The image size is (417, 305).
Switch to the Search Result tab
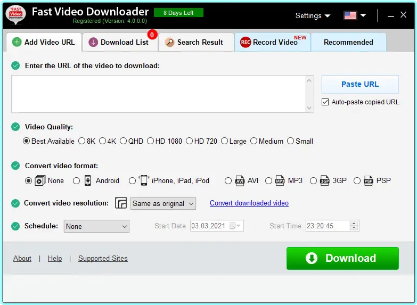pyautogui.click(x=197, y=42)
